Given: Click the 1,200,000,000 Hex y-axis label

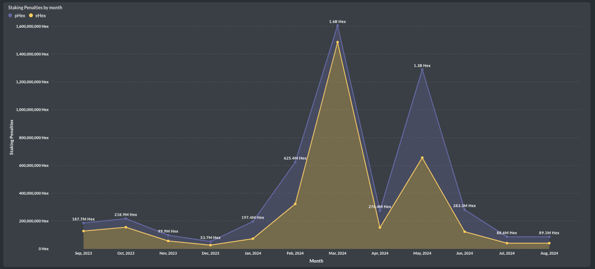Looking at the screenshot, I should 32,82.
